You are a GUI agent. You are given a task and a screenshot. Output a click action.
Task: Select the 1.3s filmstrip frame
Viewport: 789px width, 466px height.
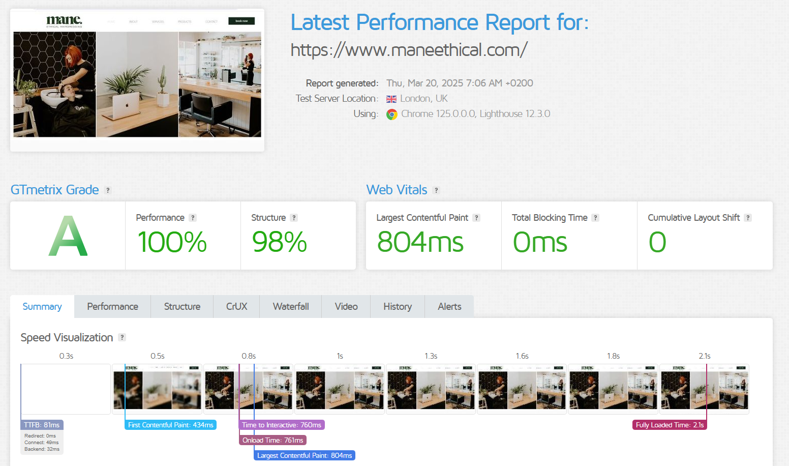point(431,389)
